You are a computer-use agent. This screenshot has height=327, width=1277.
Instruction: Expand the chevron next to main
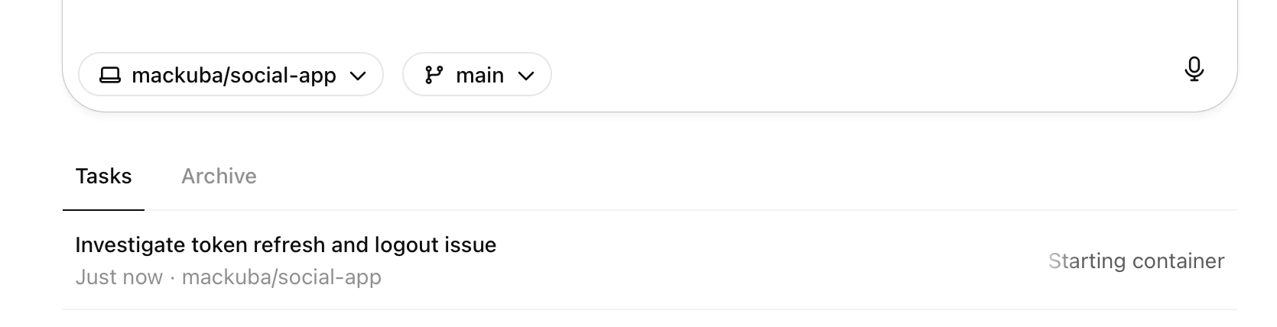(525, 76)
